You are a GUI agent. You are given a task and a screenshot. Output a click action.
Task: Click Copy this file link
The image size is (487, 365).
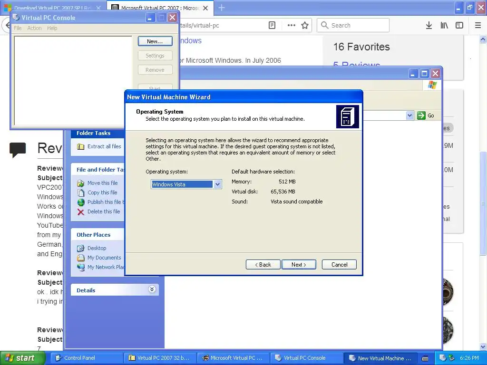(102, 192)
